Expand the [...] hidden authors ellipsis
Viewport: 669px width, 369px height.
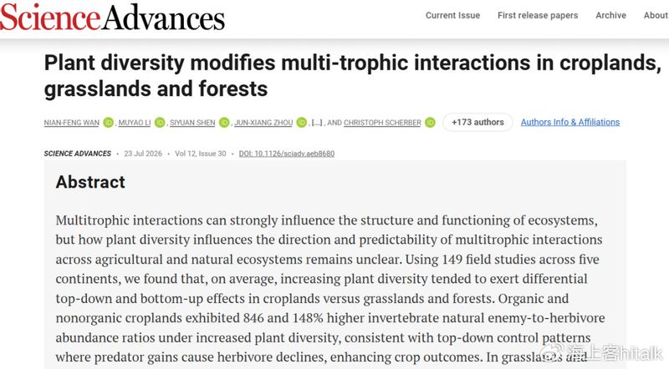(317, 123)
